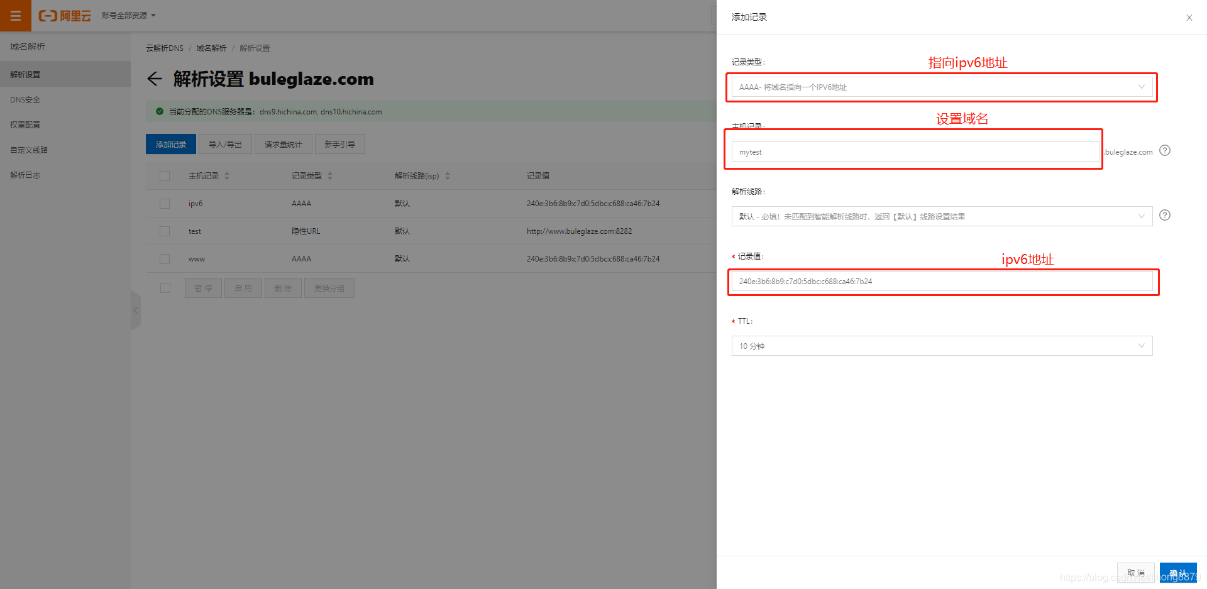Viewport: 1207px width, 589px height.
Task: Click green success check on DNS server banner
Action: pyautogui.click(x=159, y=111)
